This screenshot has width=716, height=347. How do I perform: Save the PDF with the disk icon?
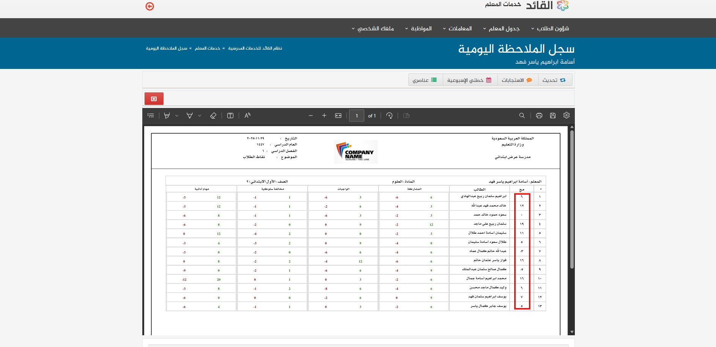point(553,116)
